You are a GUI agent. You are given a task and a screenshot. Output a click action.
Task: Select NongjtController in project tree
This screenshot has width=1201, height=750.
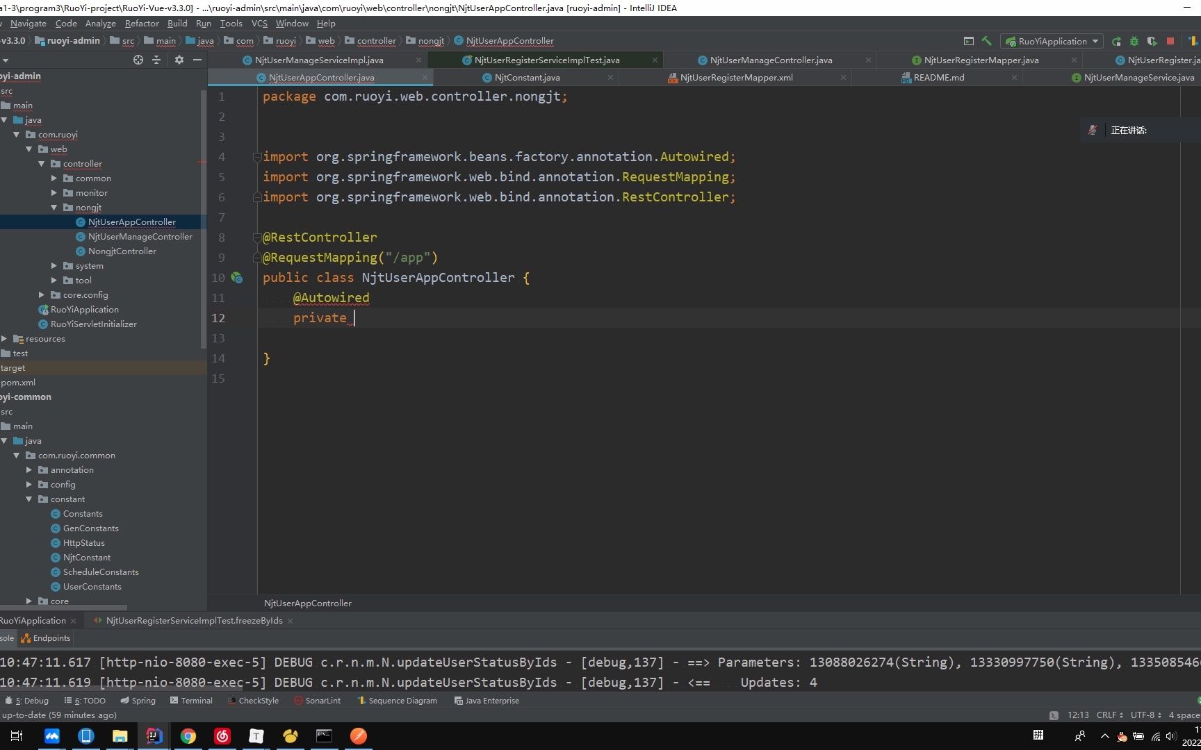(122, 251)
